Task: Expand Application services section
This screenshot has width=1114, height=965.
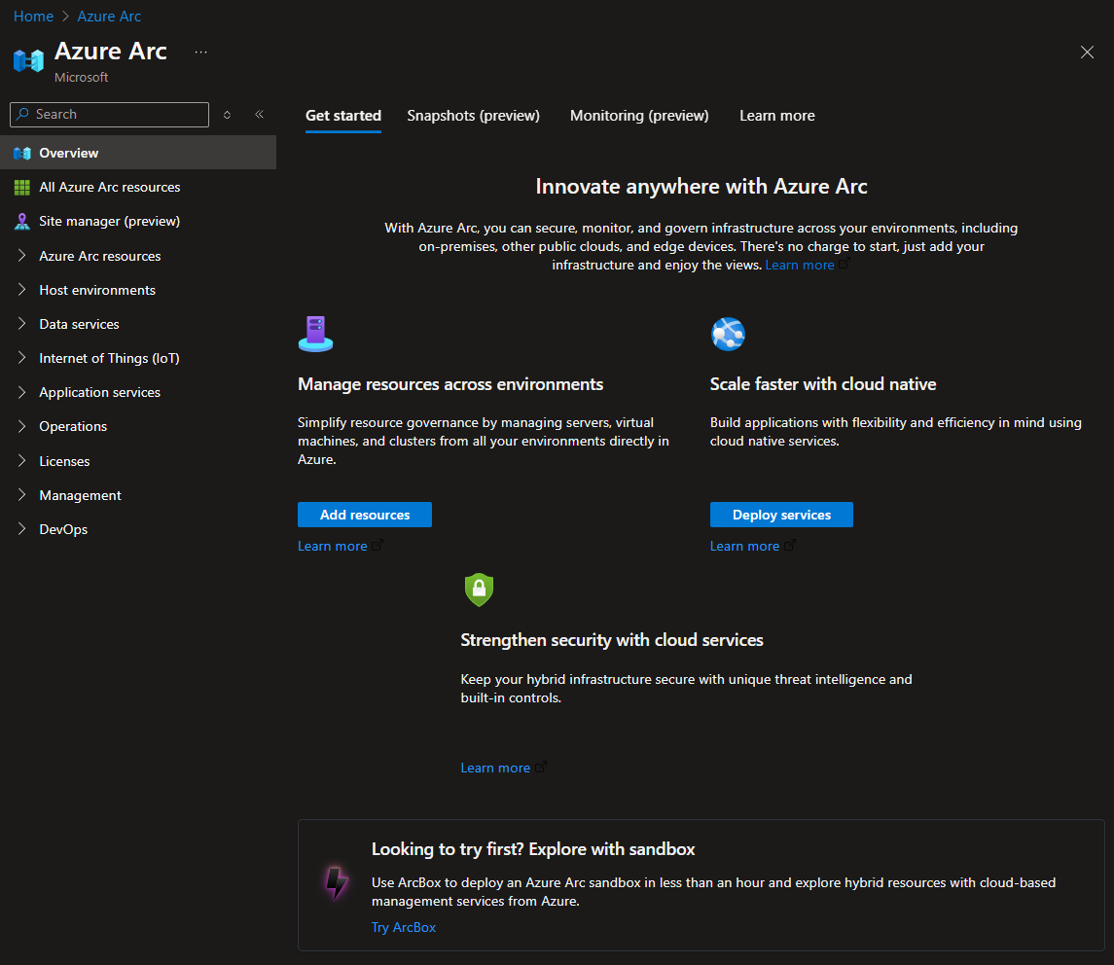Action: [x=22, y=392]
